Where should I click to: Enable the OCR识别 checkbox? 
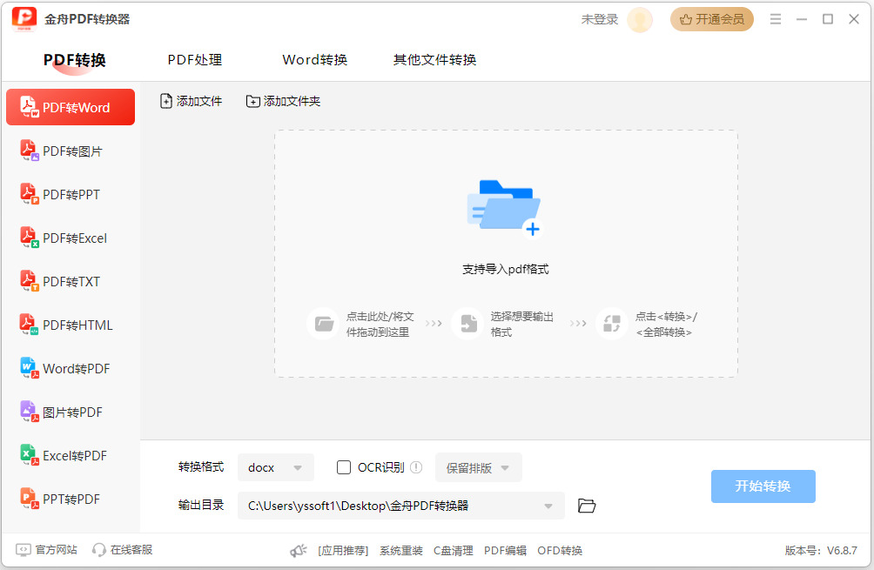(x=343, y=467)
